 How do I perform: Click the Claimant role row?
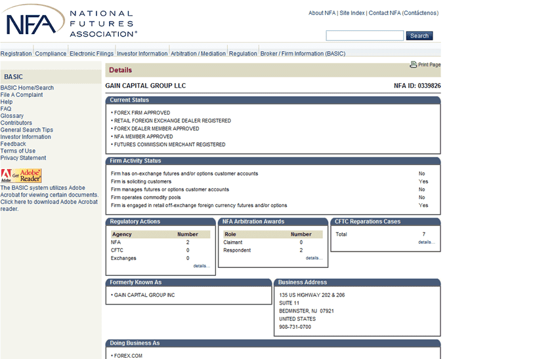(273, 242)
